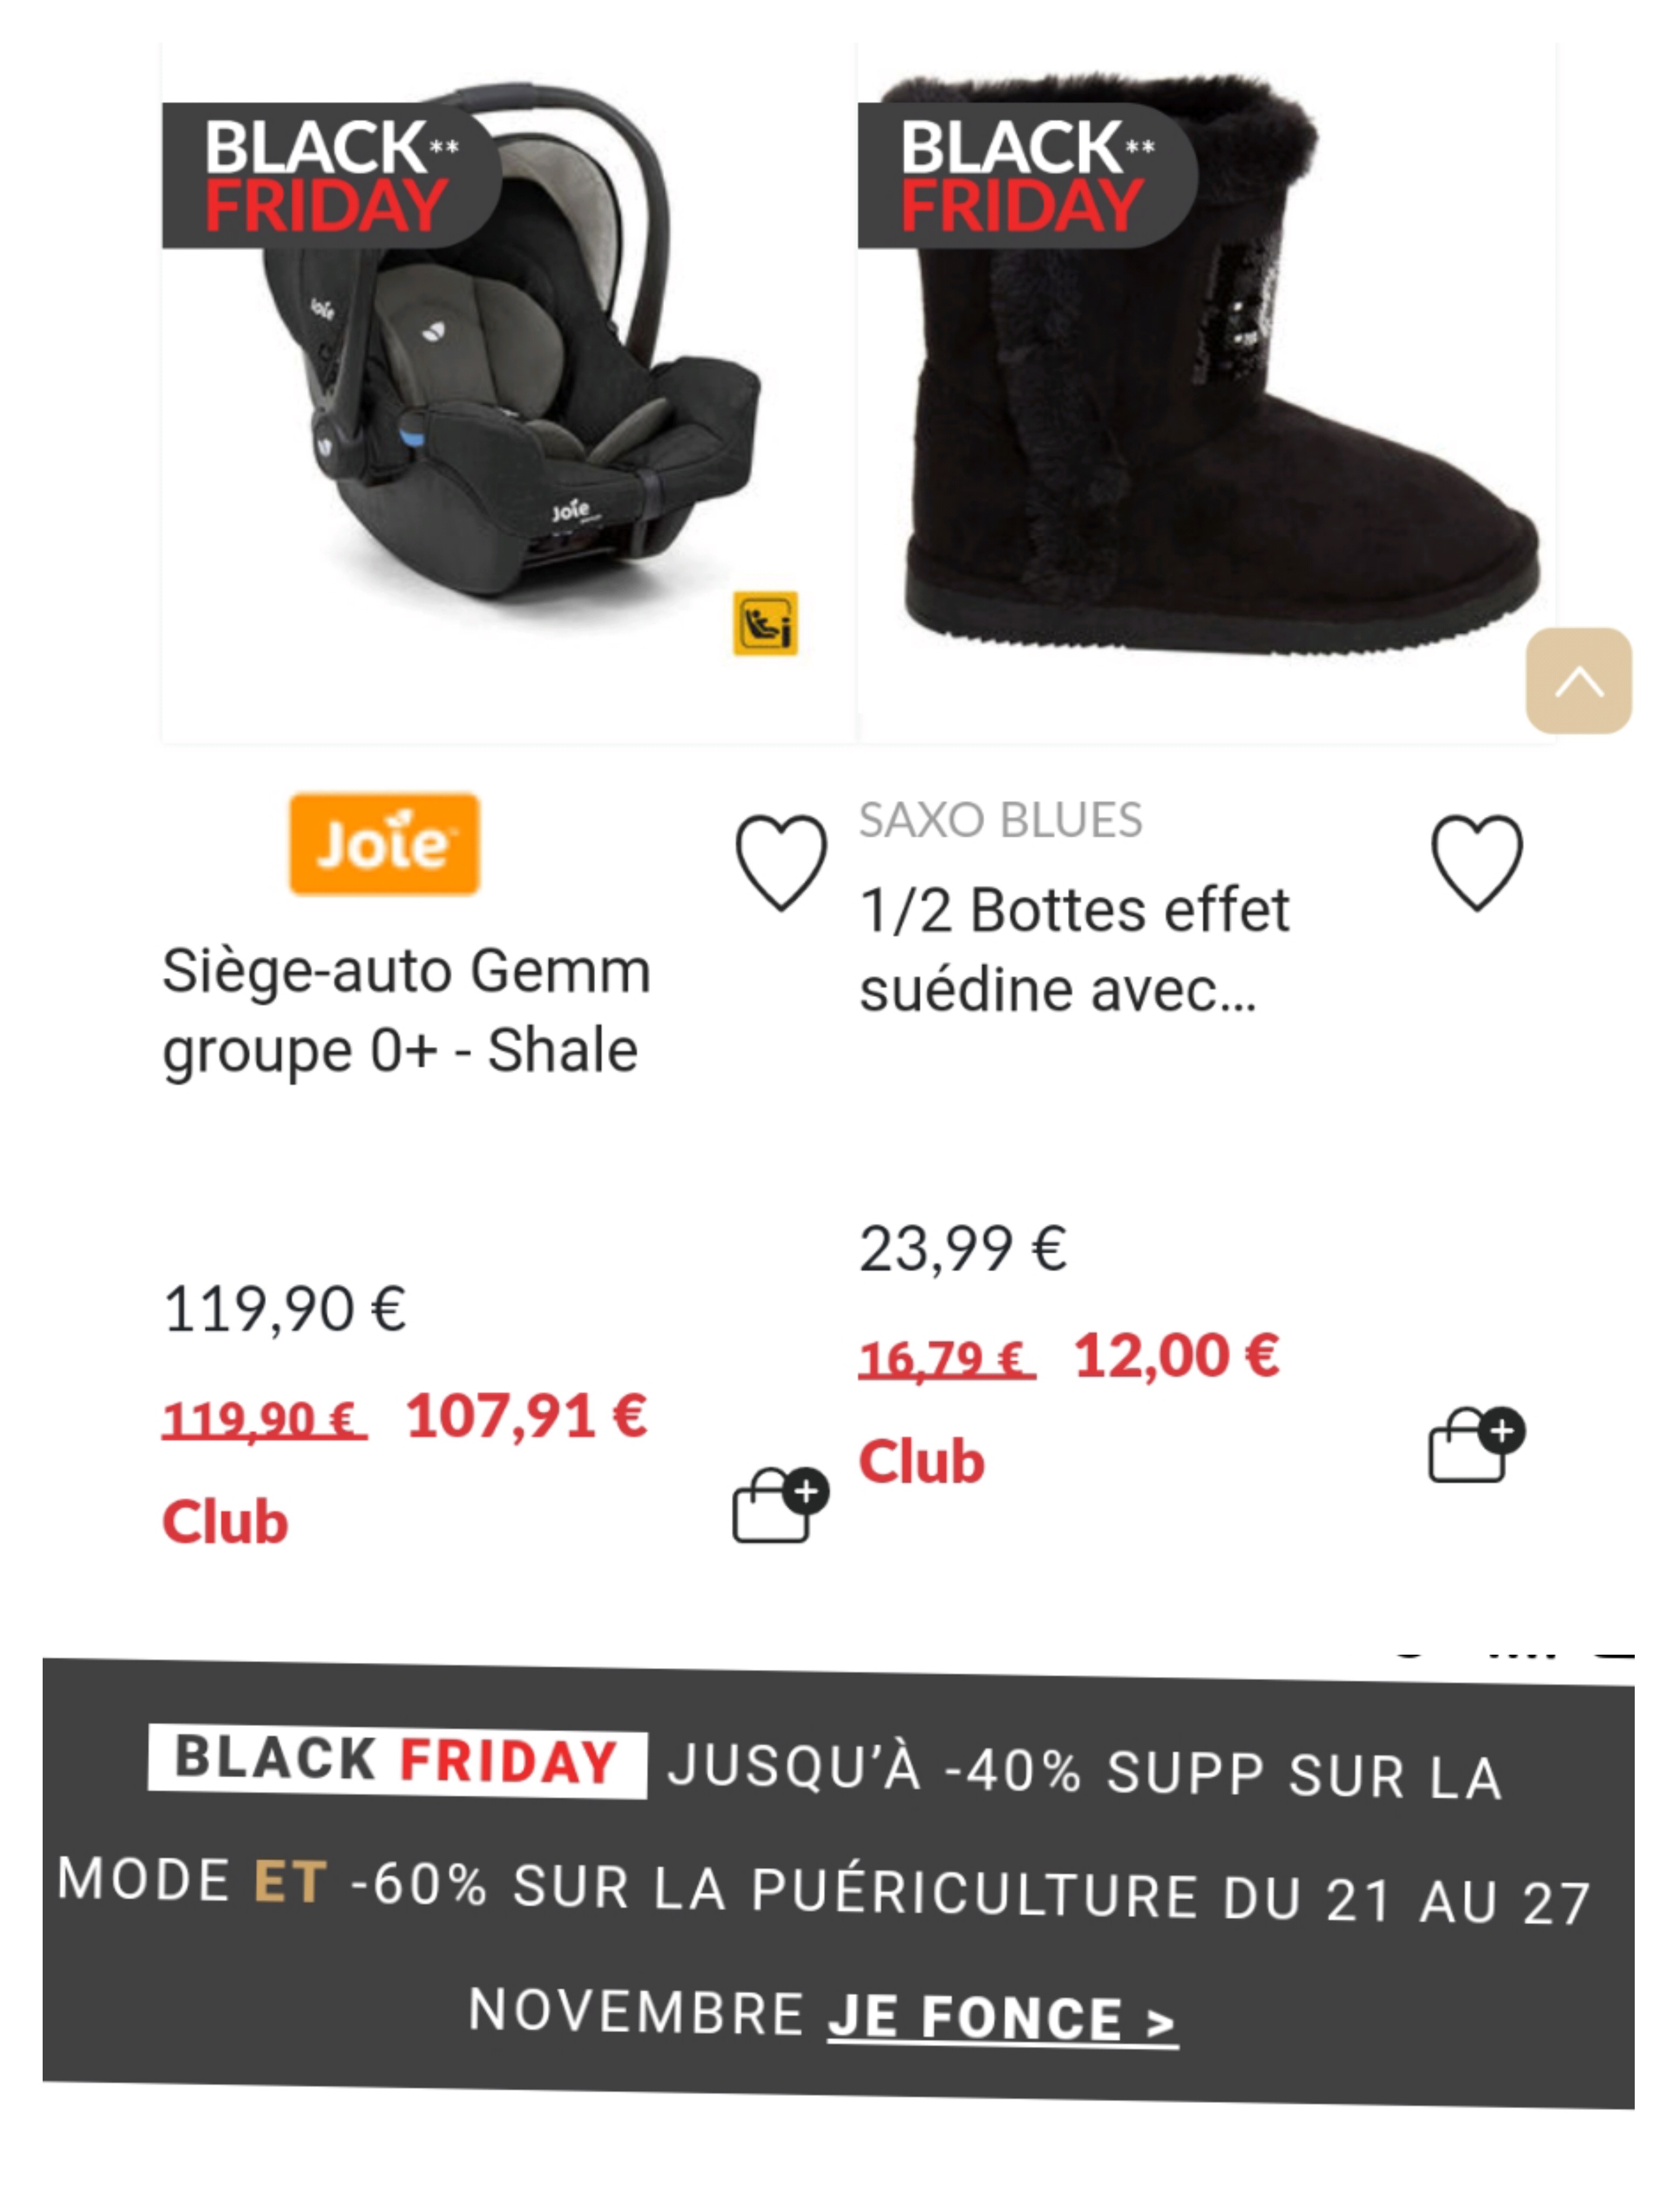Screen dimensions: 1677x2212
Task: Click the 'JE FONCE >' banner link
Action: pyautogui.click(x=1001, y=2018)
